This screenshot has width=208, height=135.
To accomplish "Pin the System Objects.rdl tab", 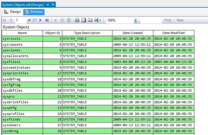I will click(x=48, y=5).
